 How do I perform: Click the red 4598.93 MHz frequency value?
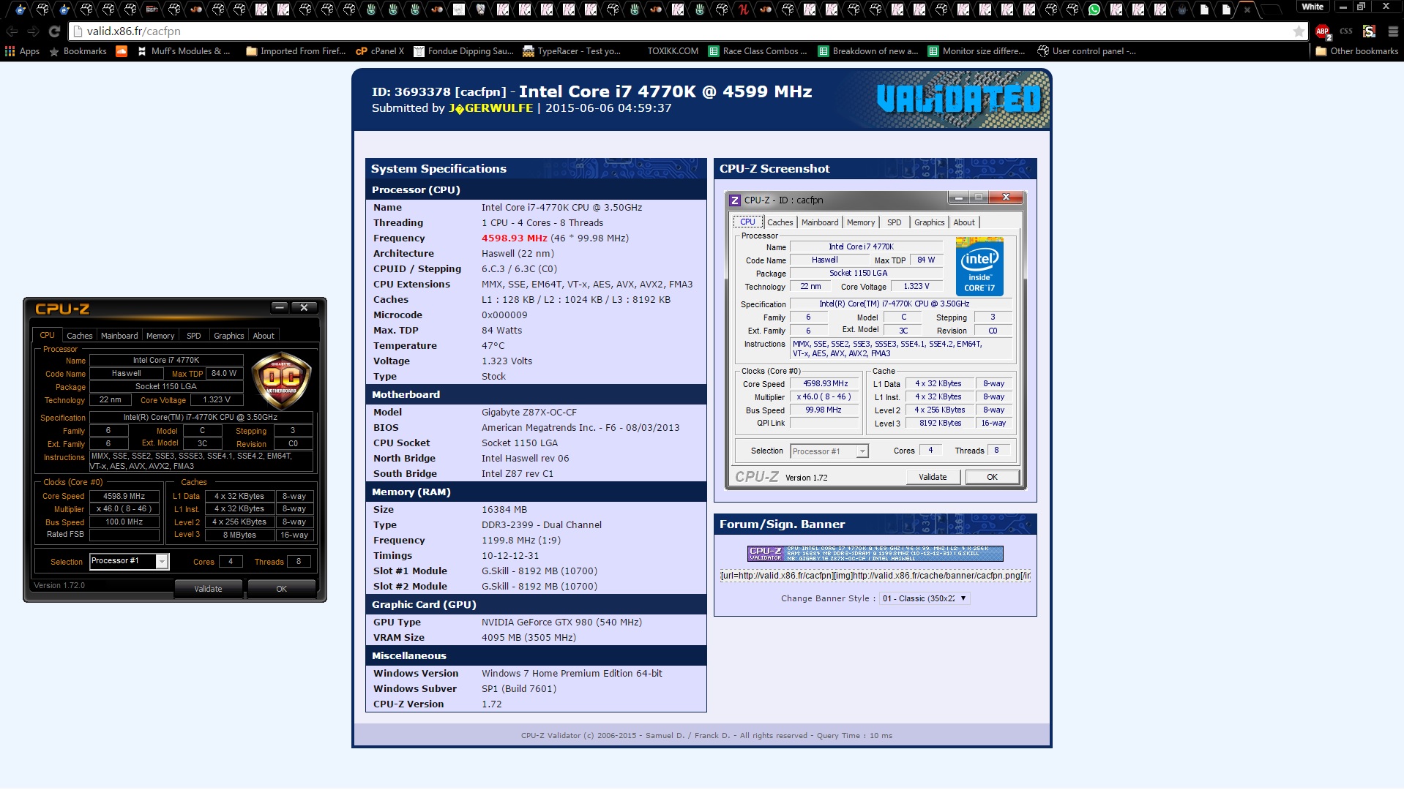(x=515, y=238)
